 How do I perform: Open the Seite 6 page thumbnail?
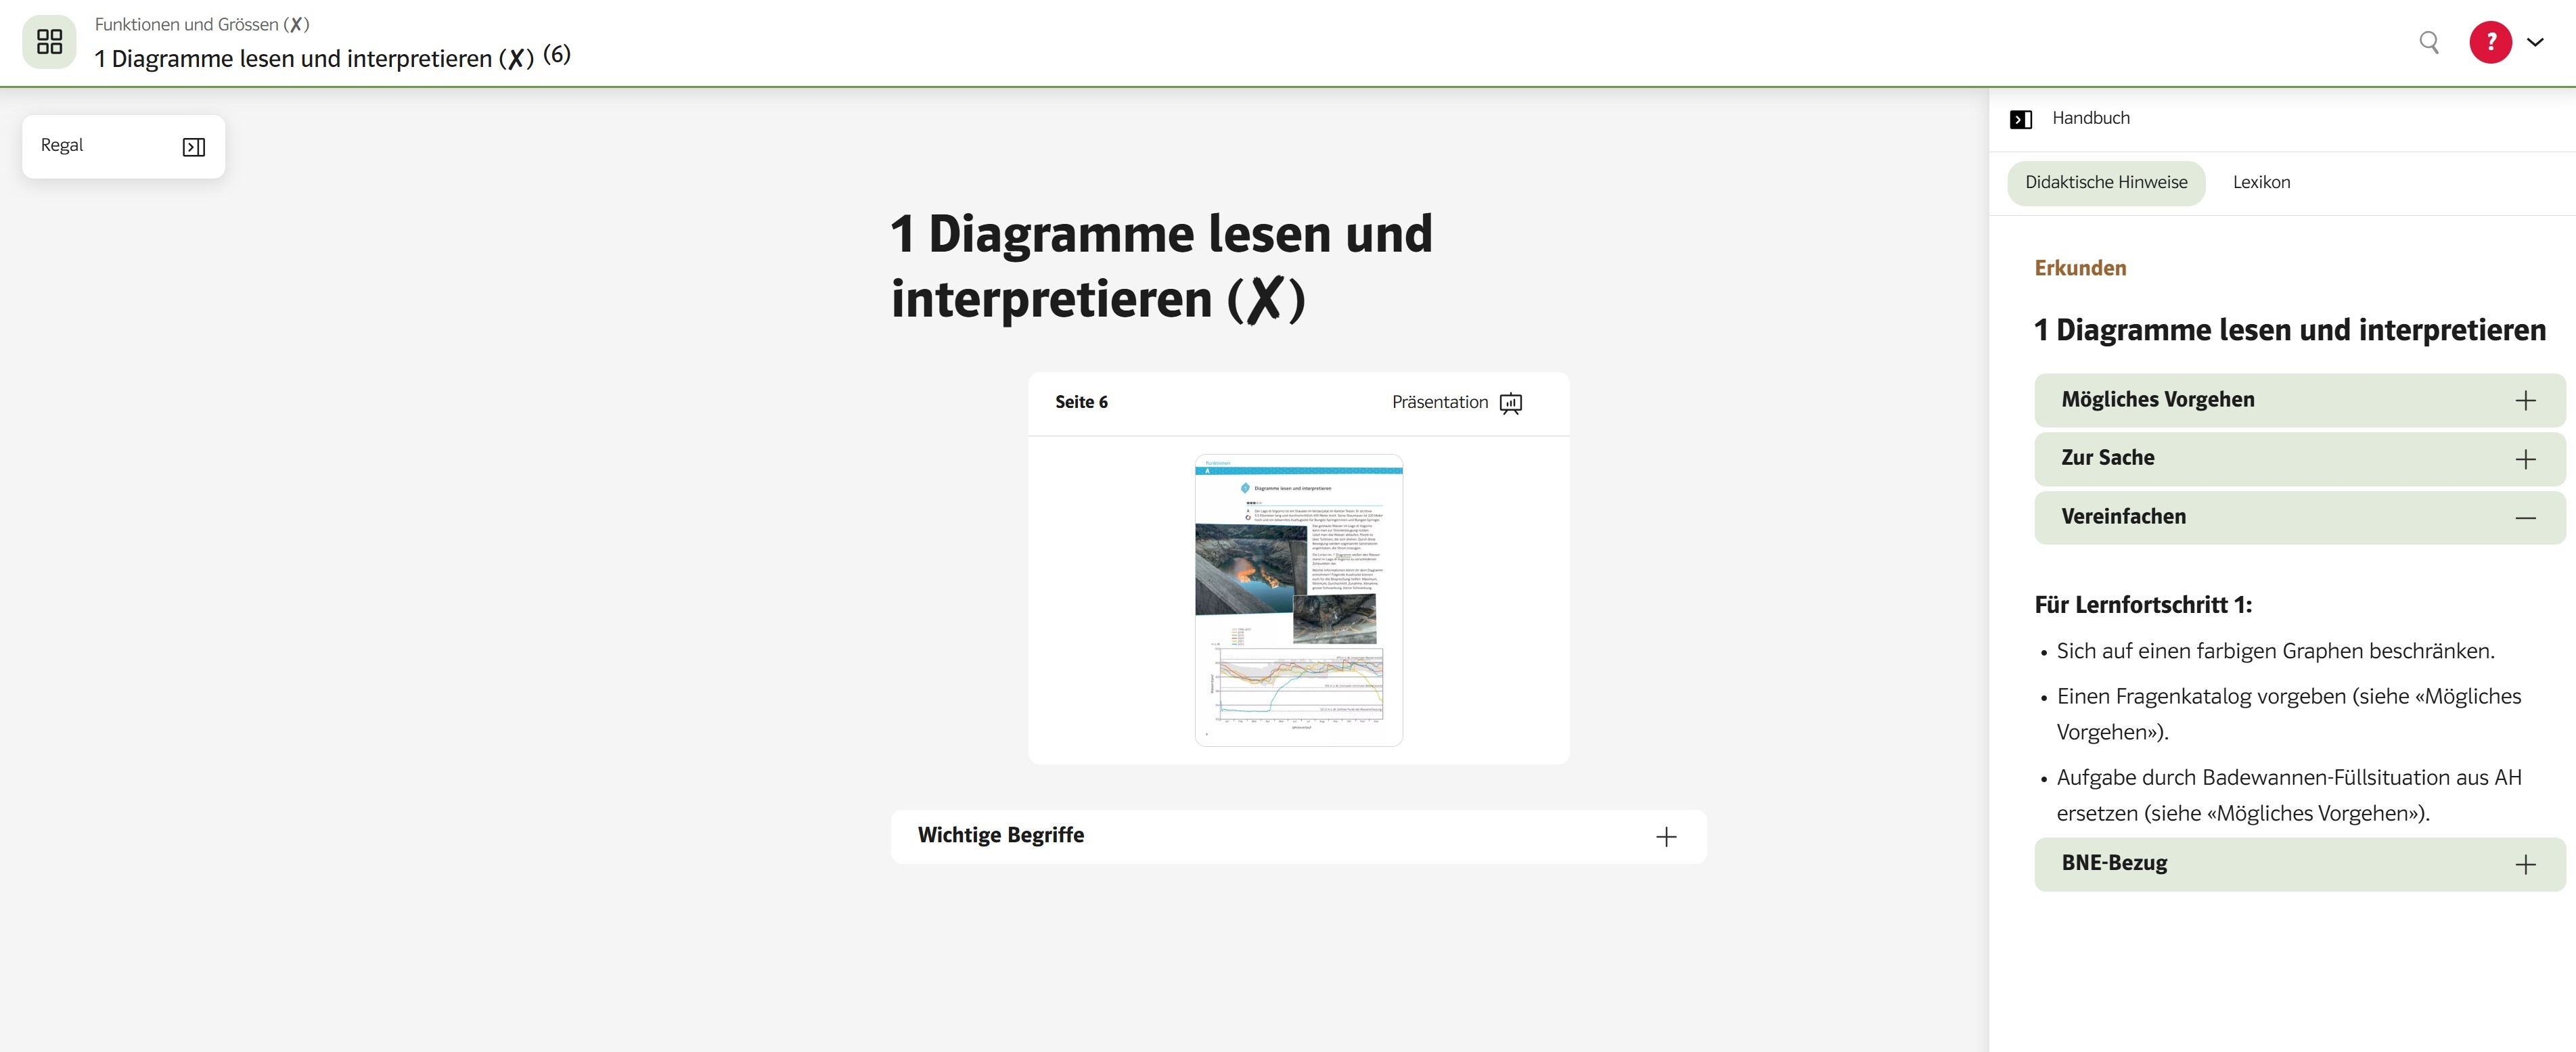[x=1298, y=600]
